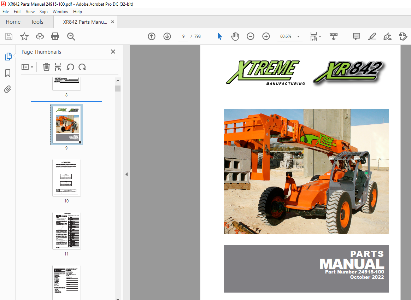Open the Sign menu
Image resolution: width=411 pixels, height=300 pixels.
(43, 12)
